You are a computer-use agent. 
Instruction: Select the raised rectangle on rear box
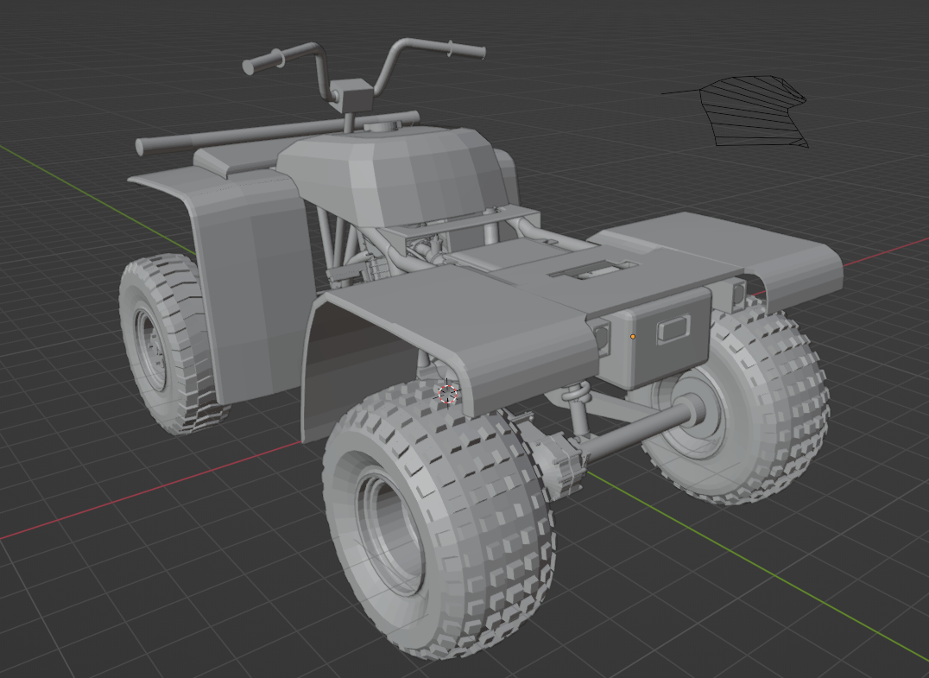pos(673,329)
